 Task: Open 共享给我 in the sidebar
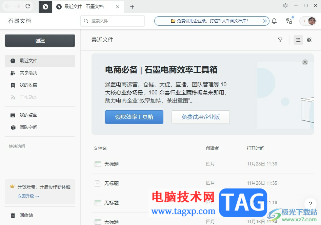pos(40,73)
